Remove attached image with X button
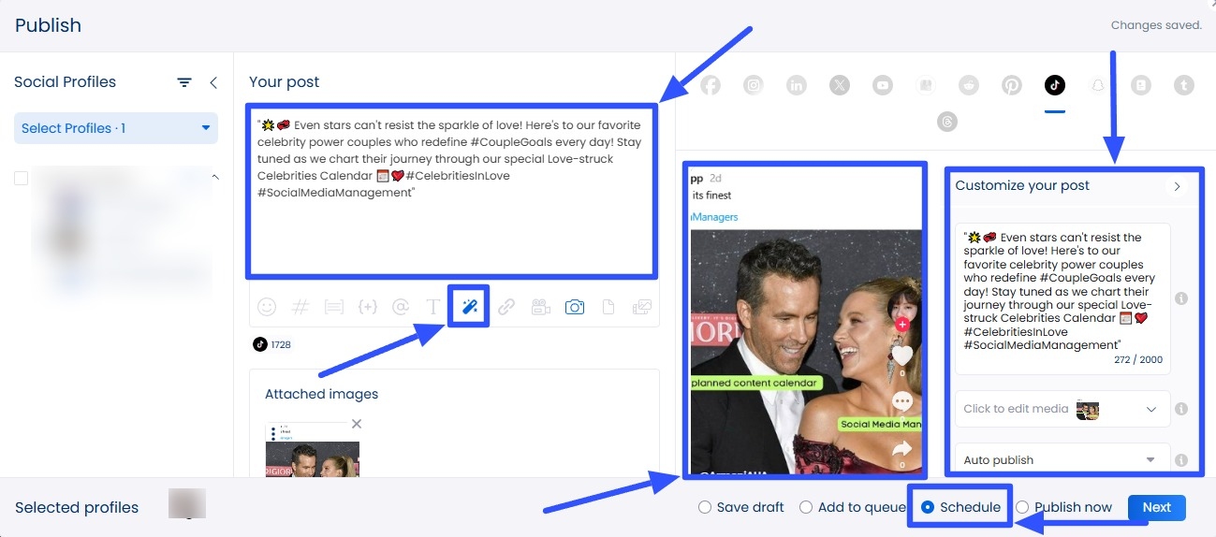 [x=356, y=424]
